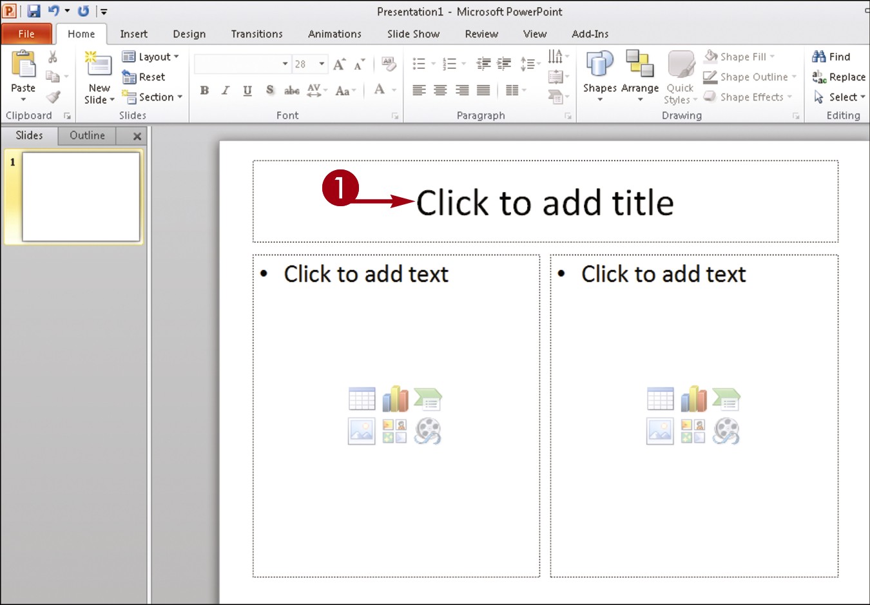Screen dimensions: 870x605
Task: Open the Arrange menu
Action: (640, 75)
